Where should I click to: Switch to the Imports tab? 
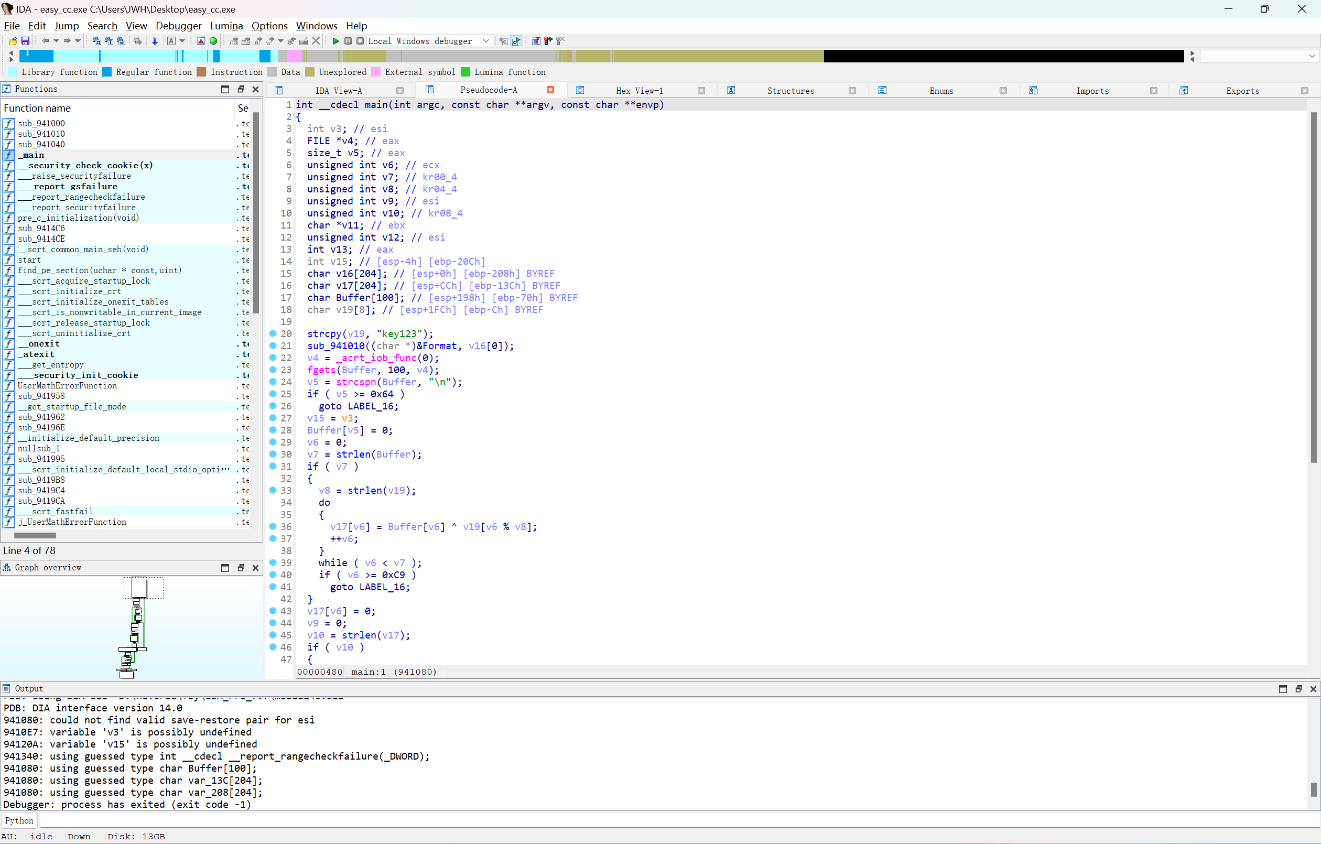click(1092, 91)
